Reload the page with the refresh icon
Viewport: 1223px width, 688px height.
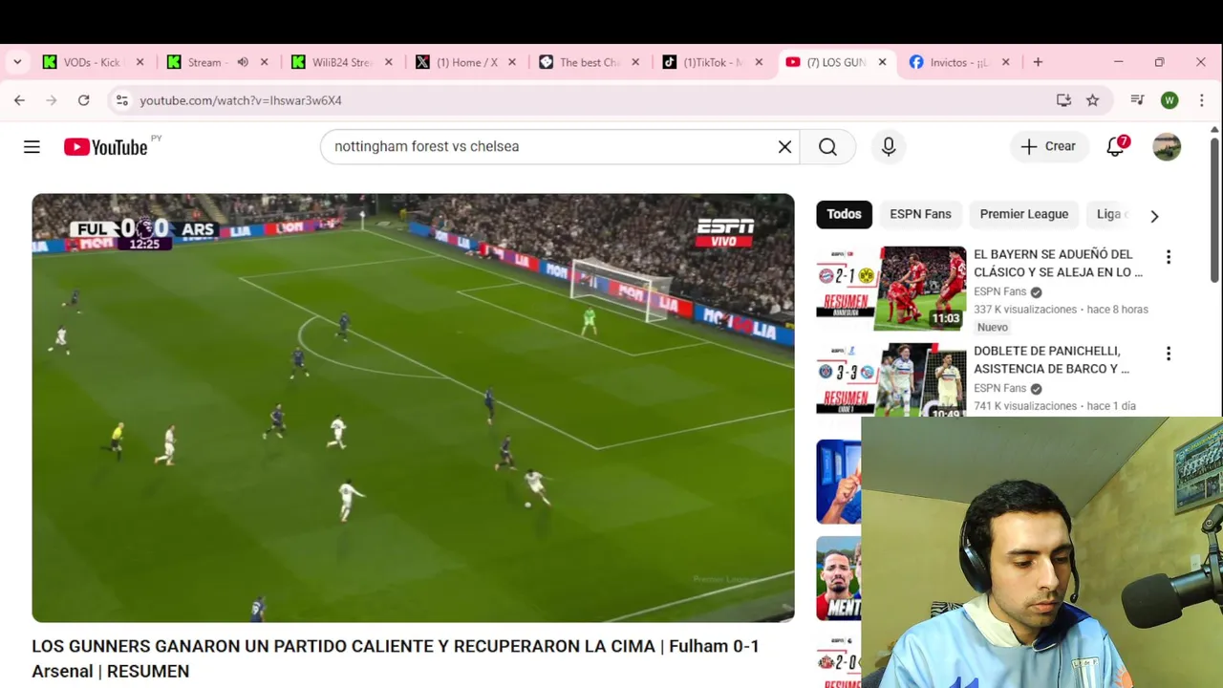pos(83,100)
